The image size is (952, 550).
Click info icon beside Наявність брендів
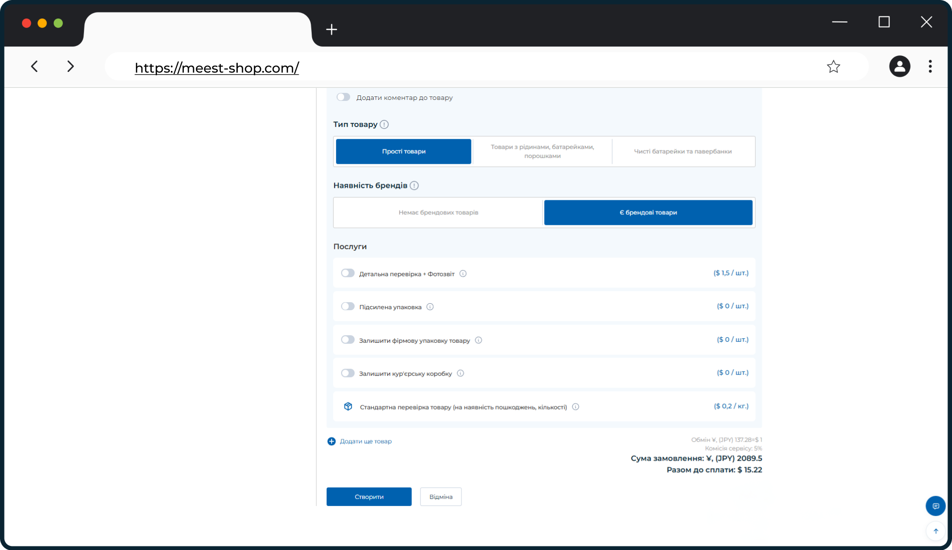click(x=414, y=185)
